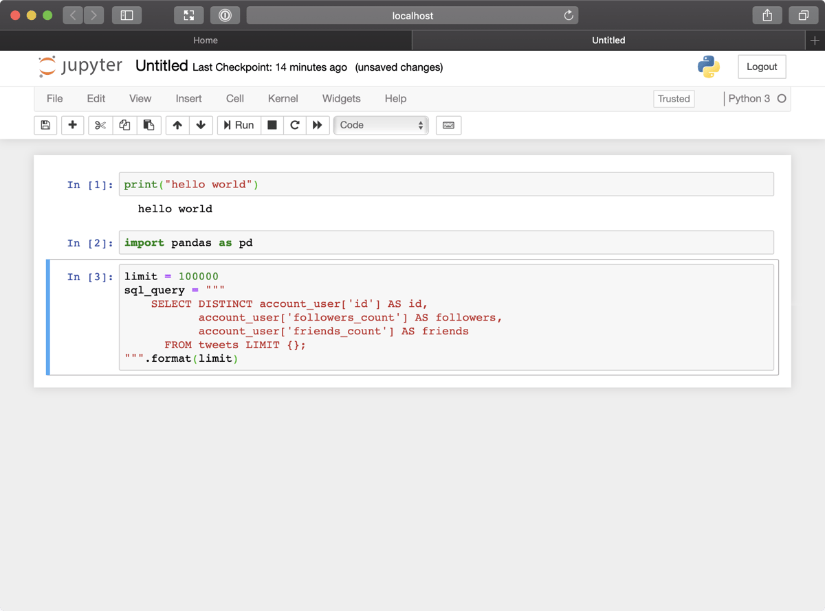This screenshot has width=825, height=611.
Task: Switch to the Home tab
Action: click(x=205, y=40)
